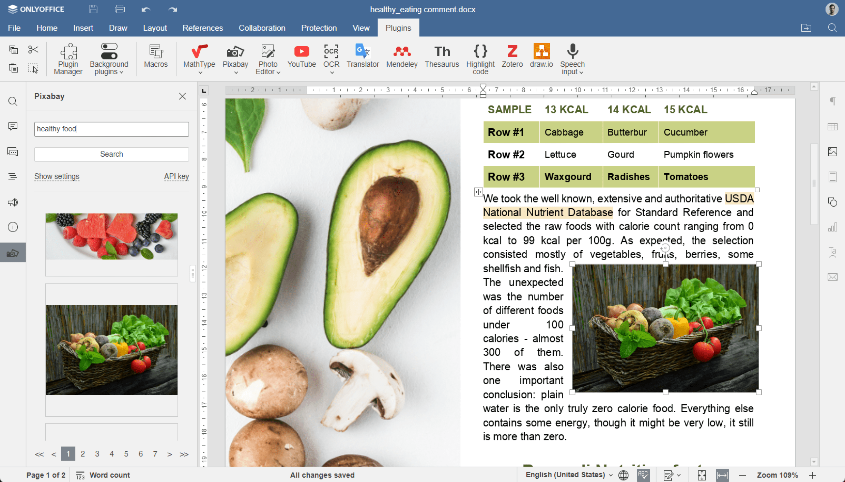The height and width of the screenshot is (482, 845).
Task: Toggle fit to width view
Action: point(722,475)
